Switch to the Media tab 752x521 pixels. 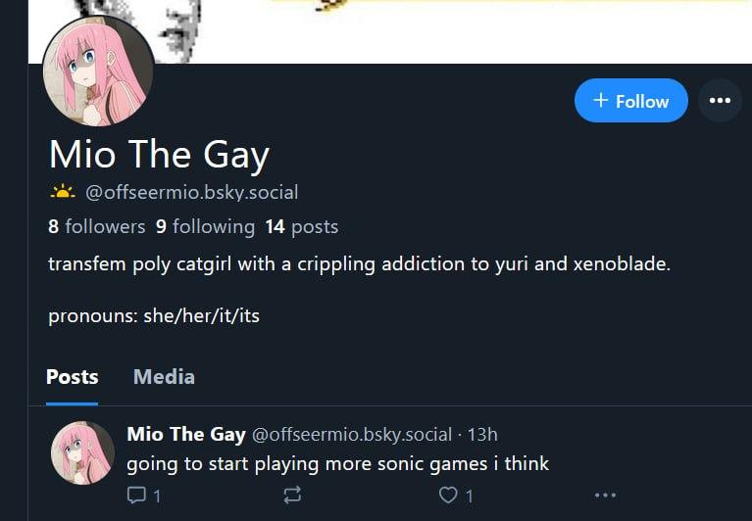(x=164, y=376)
